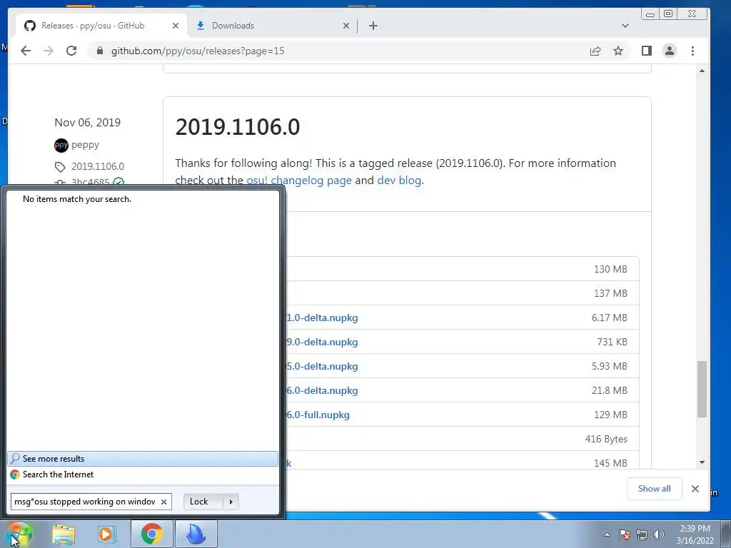Clear the Start menu search text
Viewport: 731px width, 548px height.
point(163,502)
